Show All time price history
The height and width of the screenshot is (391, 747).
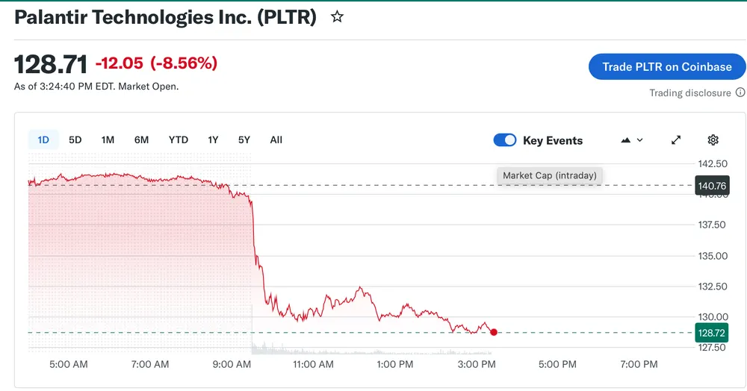pos(276,140)
